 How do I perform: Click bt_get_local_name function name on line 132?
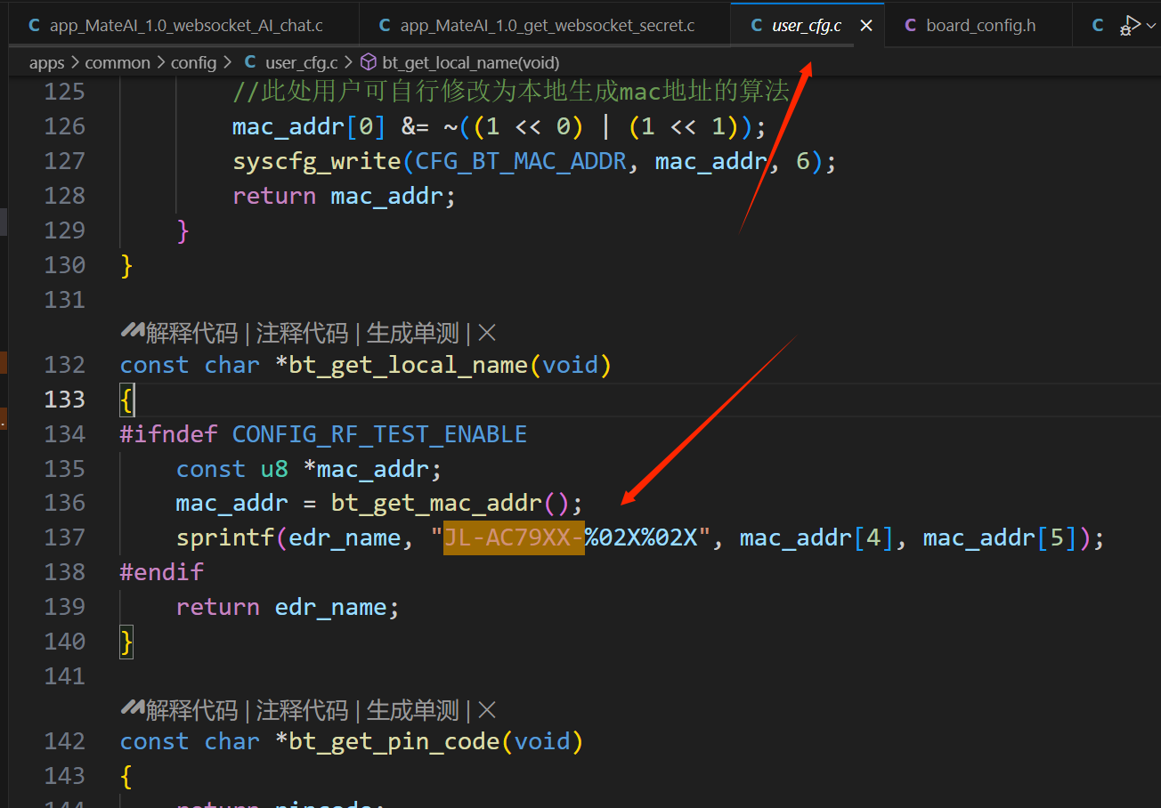409,365
